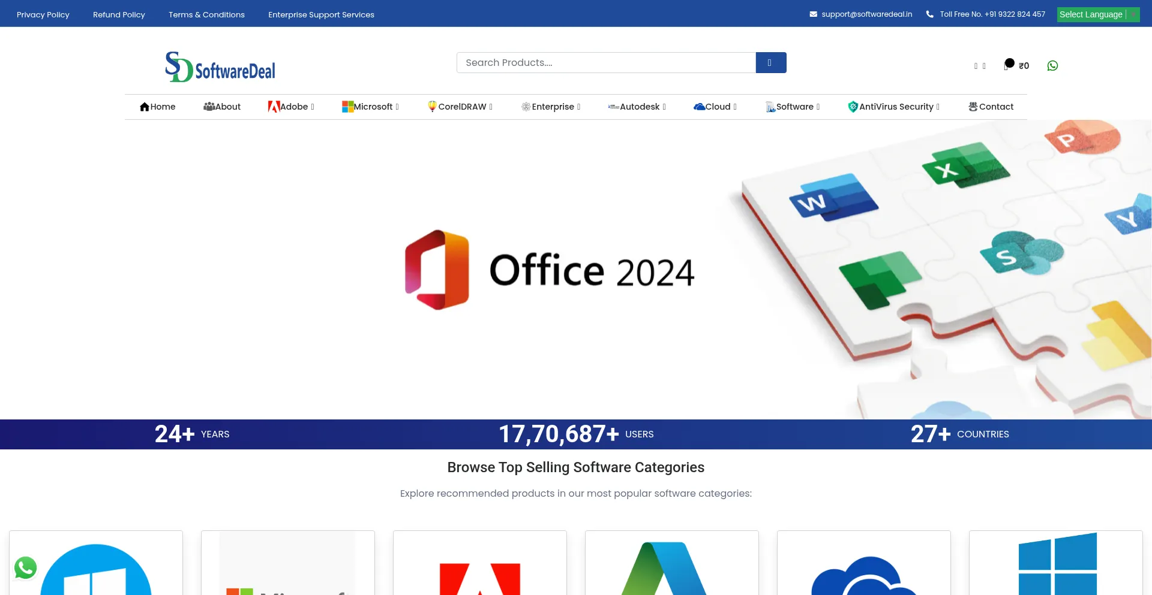Click the email envelope icon in top bar
1152x595 pixels.
coord(813,14)
